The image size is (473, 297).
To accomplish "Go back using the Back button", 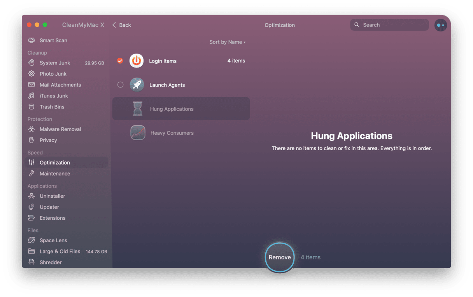I will click(121, 25).
